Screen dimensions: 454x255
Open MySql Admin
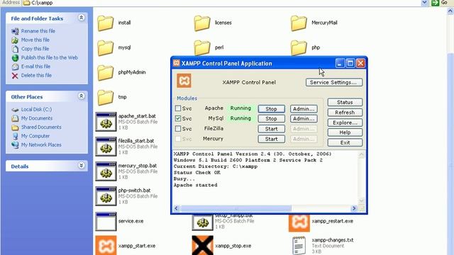pos(304,118)
